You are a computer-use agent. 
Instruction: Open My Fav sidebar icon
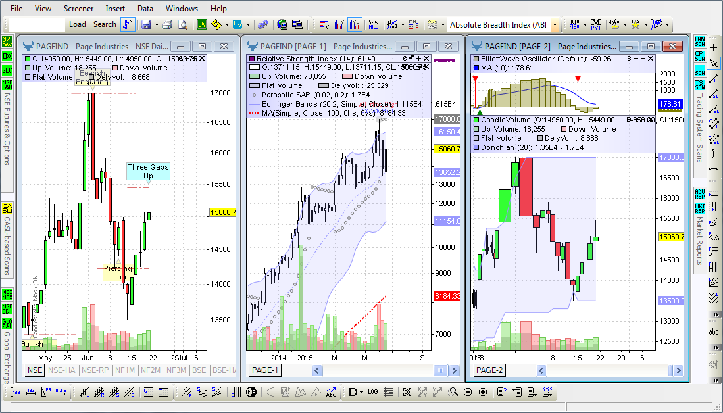7,41
